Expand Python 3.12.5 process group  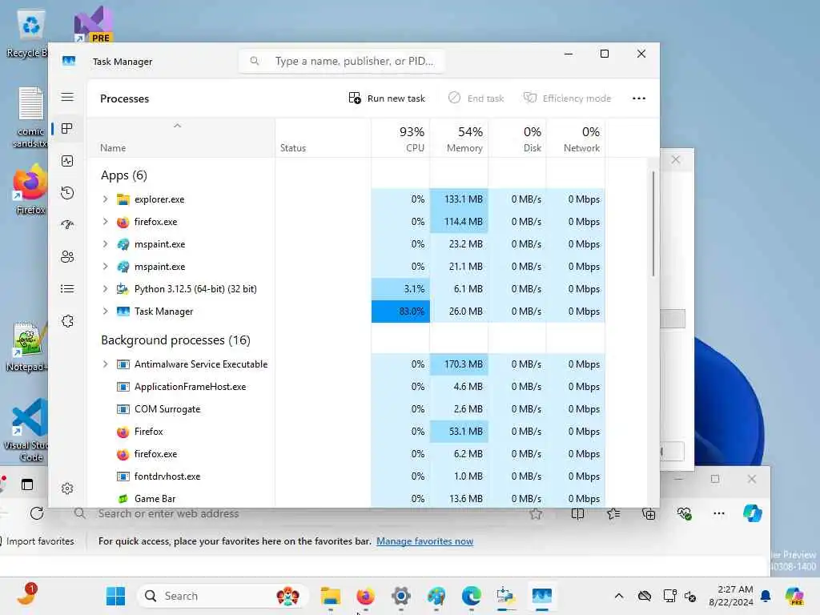tap(105, 288)
